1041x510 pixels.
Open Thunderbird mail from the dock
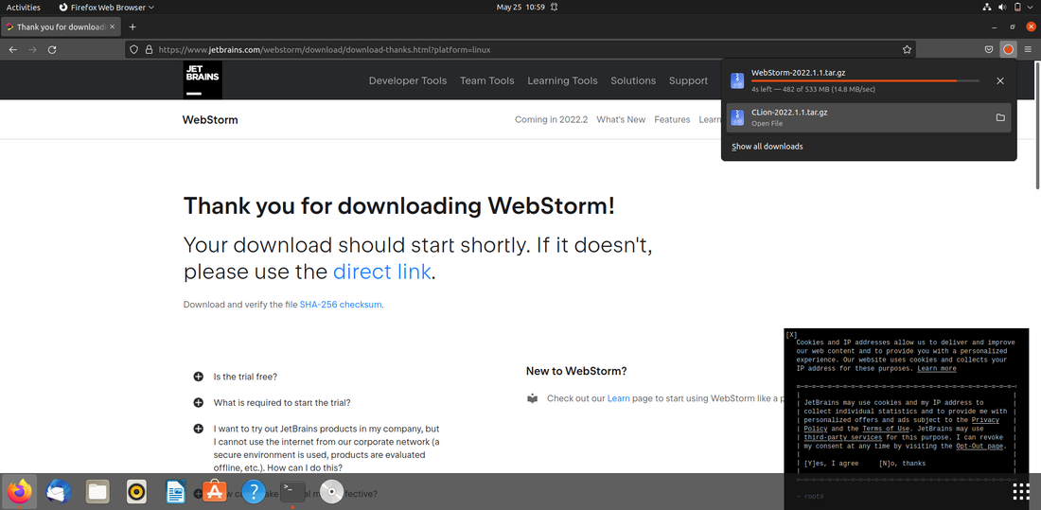[59, 492]
